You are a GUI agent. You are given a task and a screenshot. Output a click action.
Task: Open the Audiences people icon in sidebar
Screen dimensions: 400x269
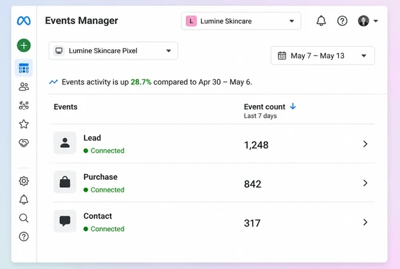point(24,87)
